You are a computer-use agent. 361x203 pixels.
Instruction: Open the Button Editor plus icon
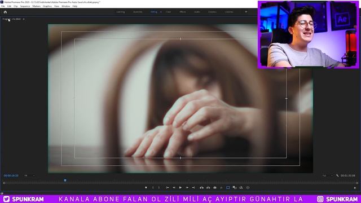(355, 188)
